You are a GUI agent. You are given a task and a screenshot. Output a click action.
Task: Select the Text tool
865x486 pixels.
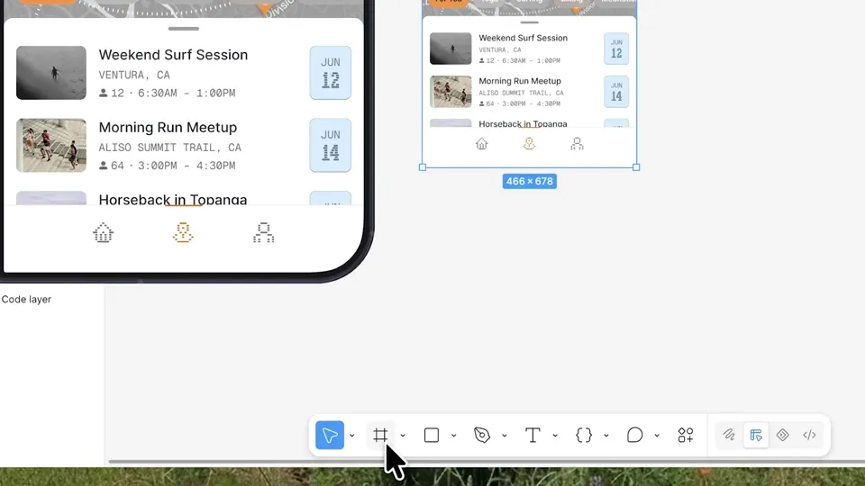(x=533, y=435)
